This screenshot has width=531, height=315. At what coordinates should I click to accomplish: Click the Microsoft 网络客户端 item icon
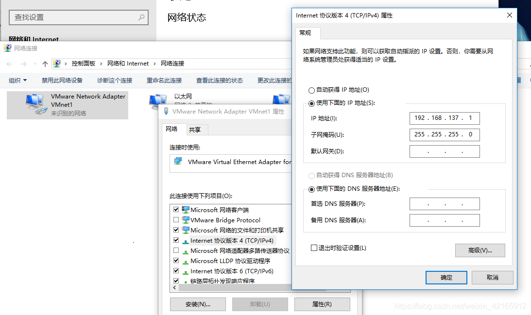[x=185, y=209]
